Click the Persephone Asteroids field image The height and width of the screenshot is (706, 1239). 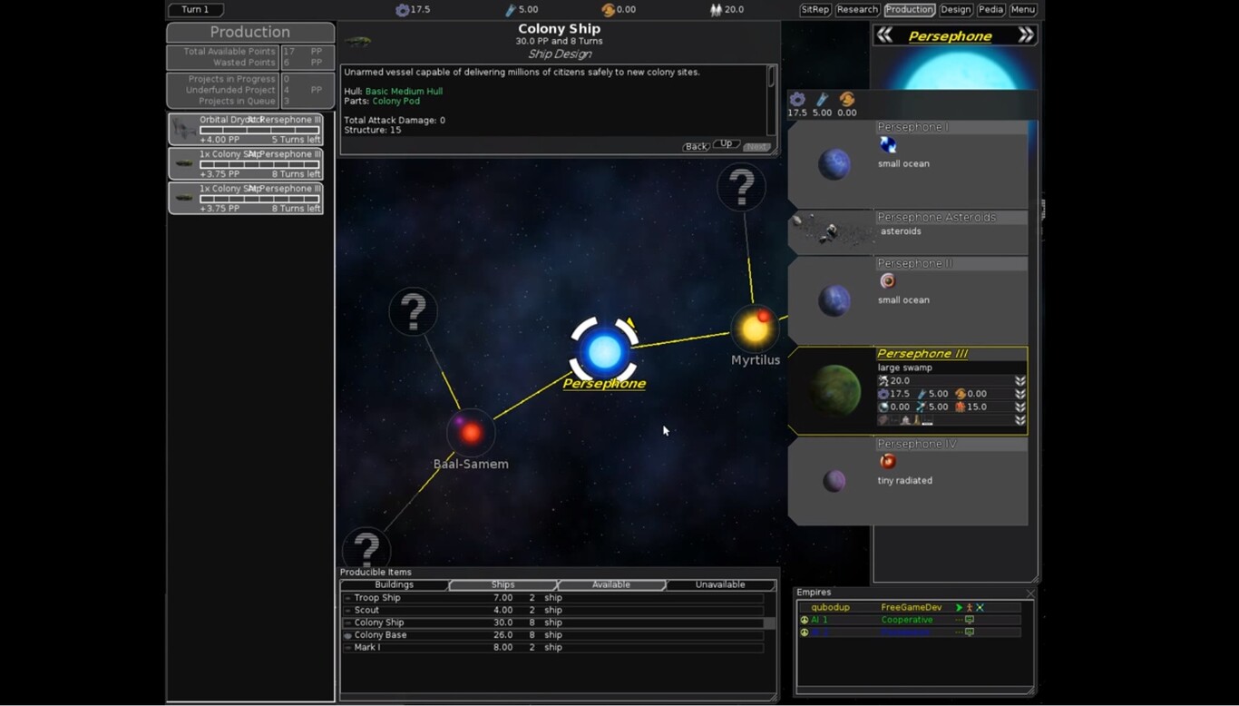tap(827, 232)
